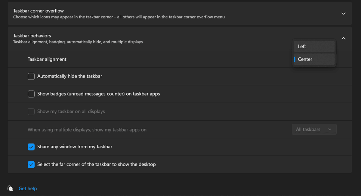Click the Taskbar alignment row label

click(x=47, y=59)
